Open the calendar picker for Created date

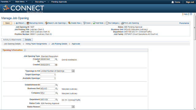coord(56,65)
